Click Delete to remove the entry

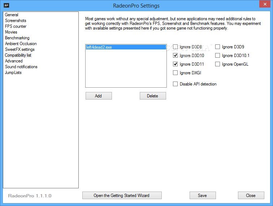(153, 96)
